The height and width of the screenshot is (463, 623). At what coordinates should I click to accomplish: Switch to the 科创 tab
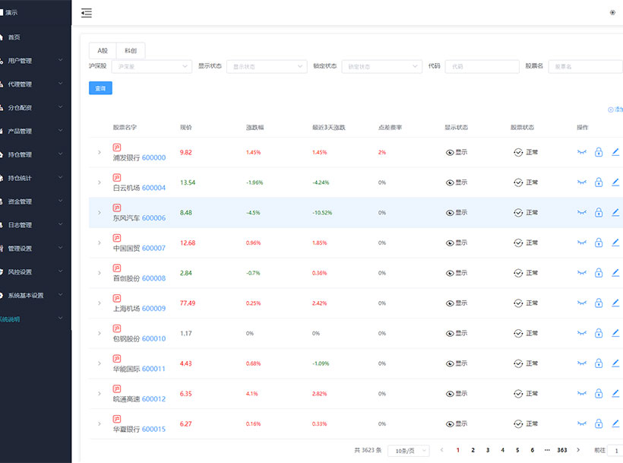tap(131, 50)
